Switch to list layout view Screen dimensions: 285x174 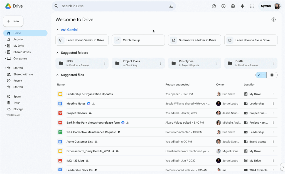pyautogui.click(x=261, y=75)
